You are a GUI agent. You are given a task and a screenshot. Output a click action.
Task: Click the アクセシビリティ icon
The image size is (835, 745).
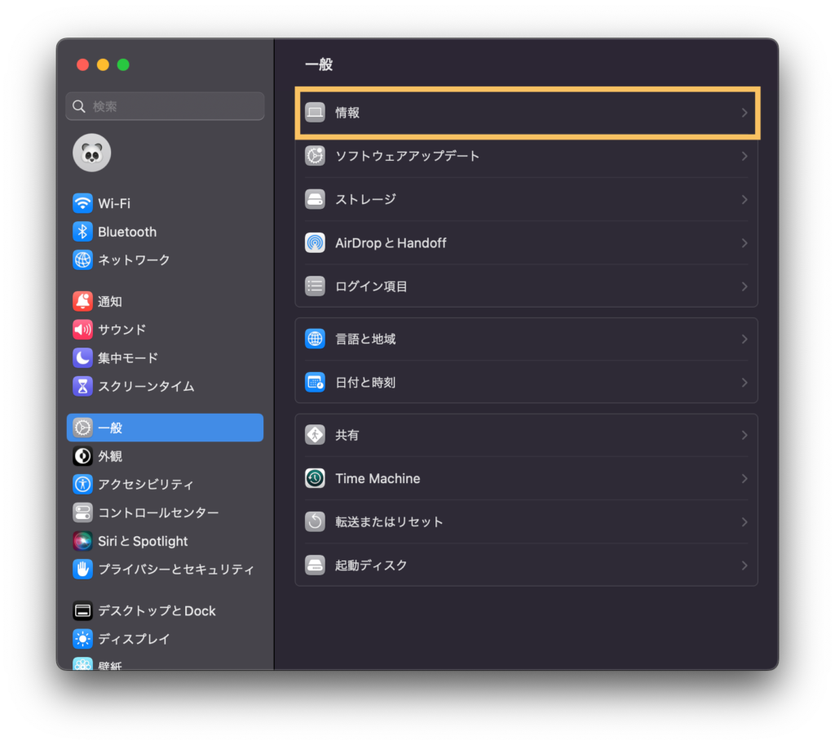82,484
